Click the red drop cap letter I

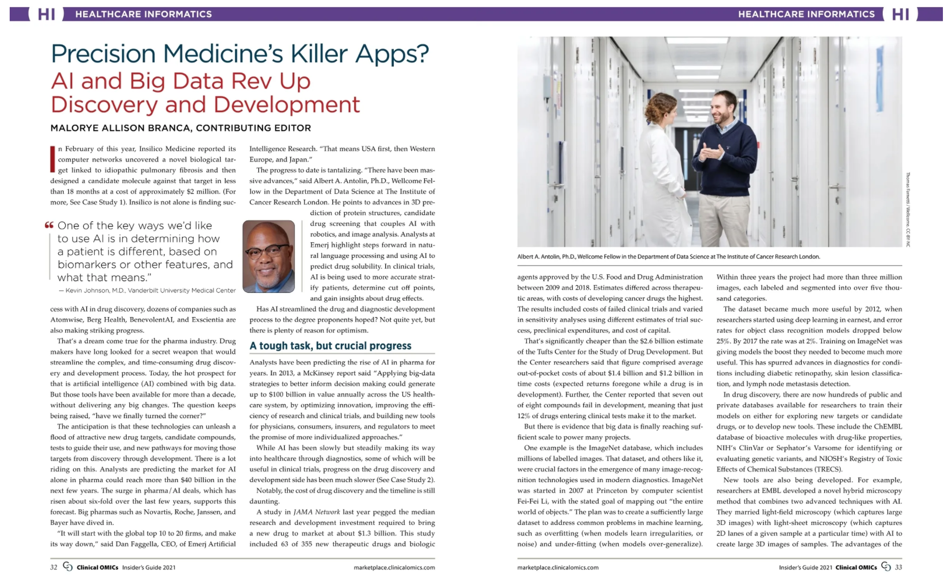pyautogui.click(x=52, y=159)
